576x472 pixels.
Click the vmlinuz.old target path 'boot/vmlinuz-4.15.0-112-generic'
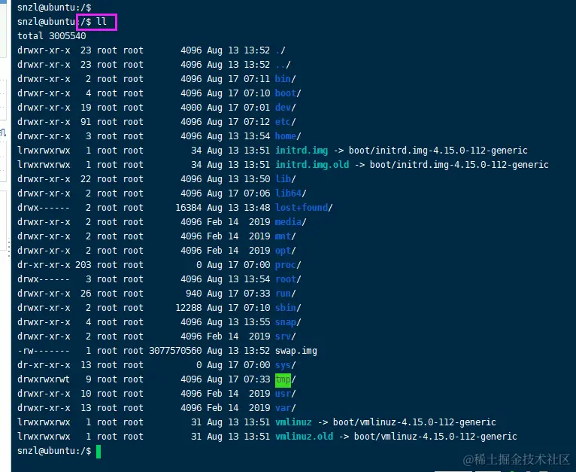point(435,437)
